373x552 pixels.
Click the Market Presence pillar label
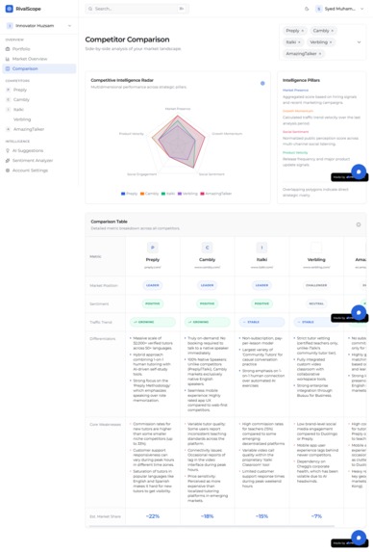point(295,91)
